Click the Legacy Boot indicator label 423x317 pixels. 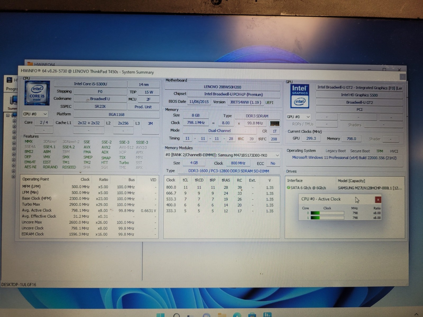pyautogui.click(x=335, y=151)
